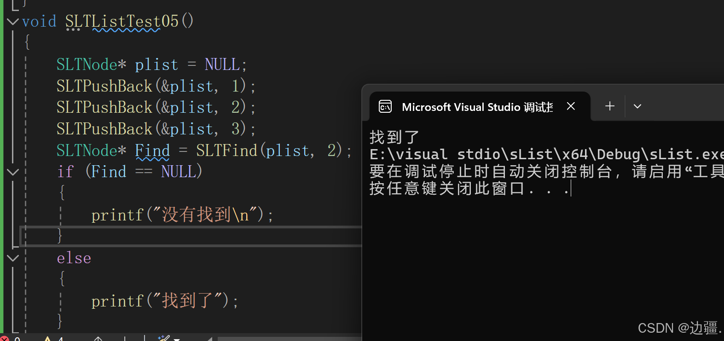The height and width of the screenshot is (341, 724).
Task: Close the Microsoft Visual Studio console tab
Action: click(571, 106)
